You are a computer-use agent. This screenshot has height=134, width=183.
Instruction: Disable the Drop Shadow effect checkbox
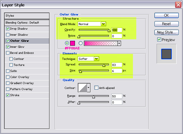pyautogui.click(x=8, y=29)
